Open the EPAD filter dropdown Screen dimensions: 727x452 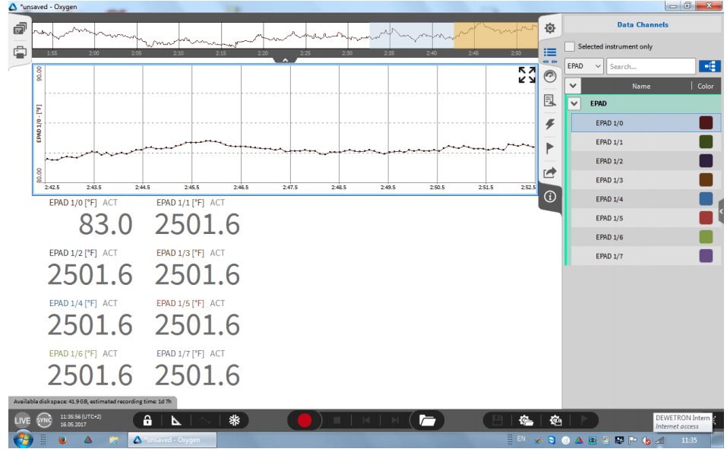pos(584,66)
